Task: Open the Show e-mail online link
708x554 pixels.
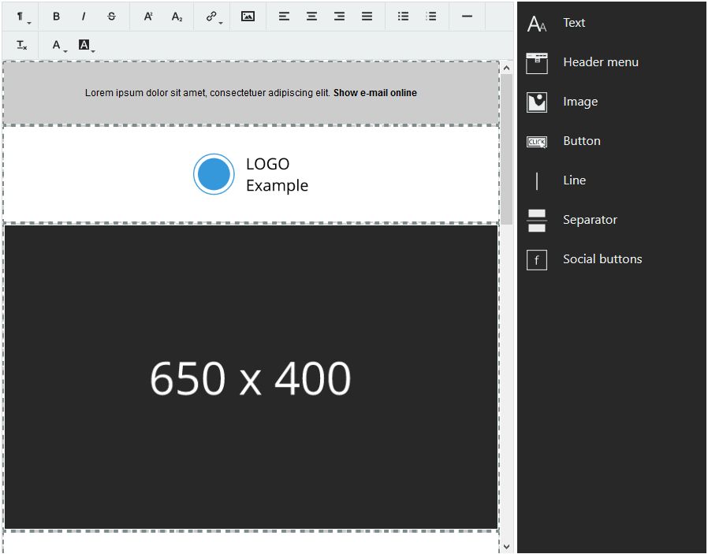Action: tap(374, 93)
